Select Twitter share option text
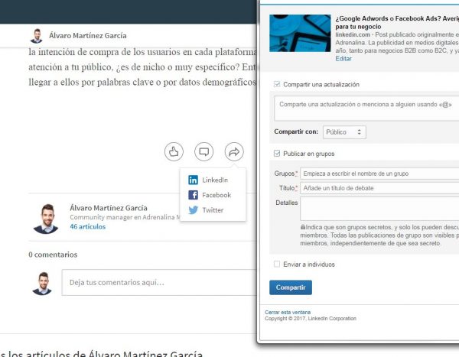459x357 pixels. tap(213, 209)
